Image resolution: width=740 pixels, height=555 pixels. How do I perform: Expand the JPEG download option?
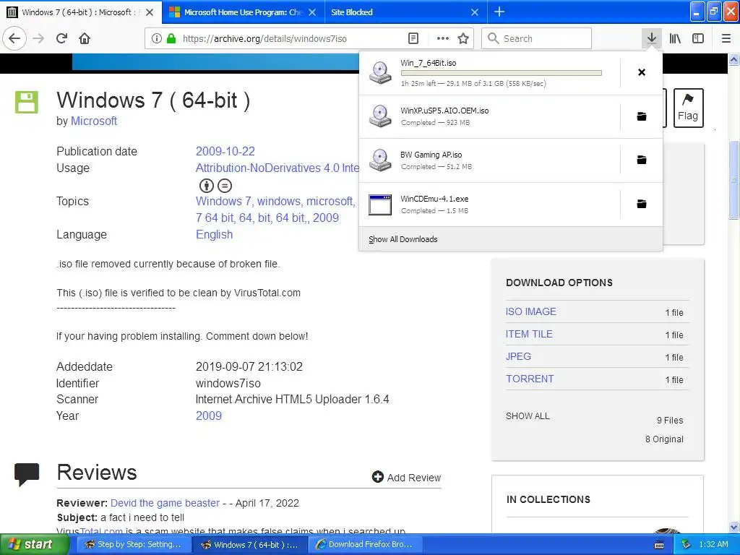(518, 356)
